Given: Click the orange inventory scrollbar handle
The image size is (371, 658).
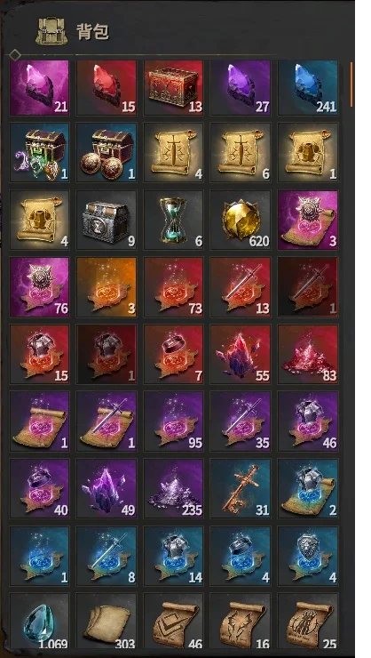Looking at the screenshot, I should [351, 84].
